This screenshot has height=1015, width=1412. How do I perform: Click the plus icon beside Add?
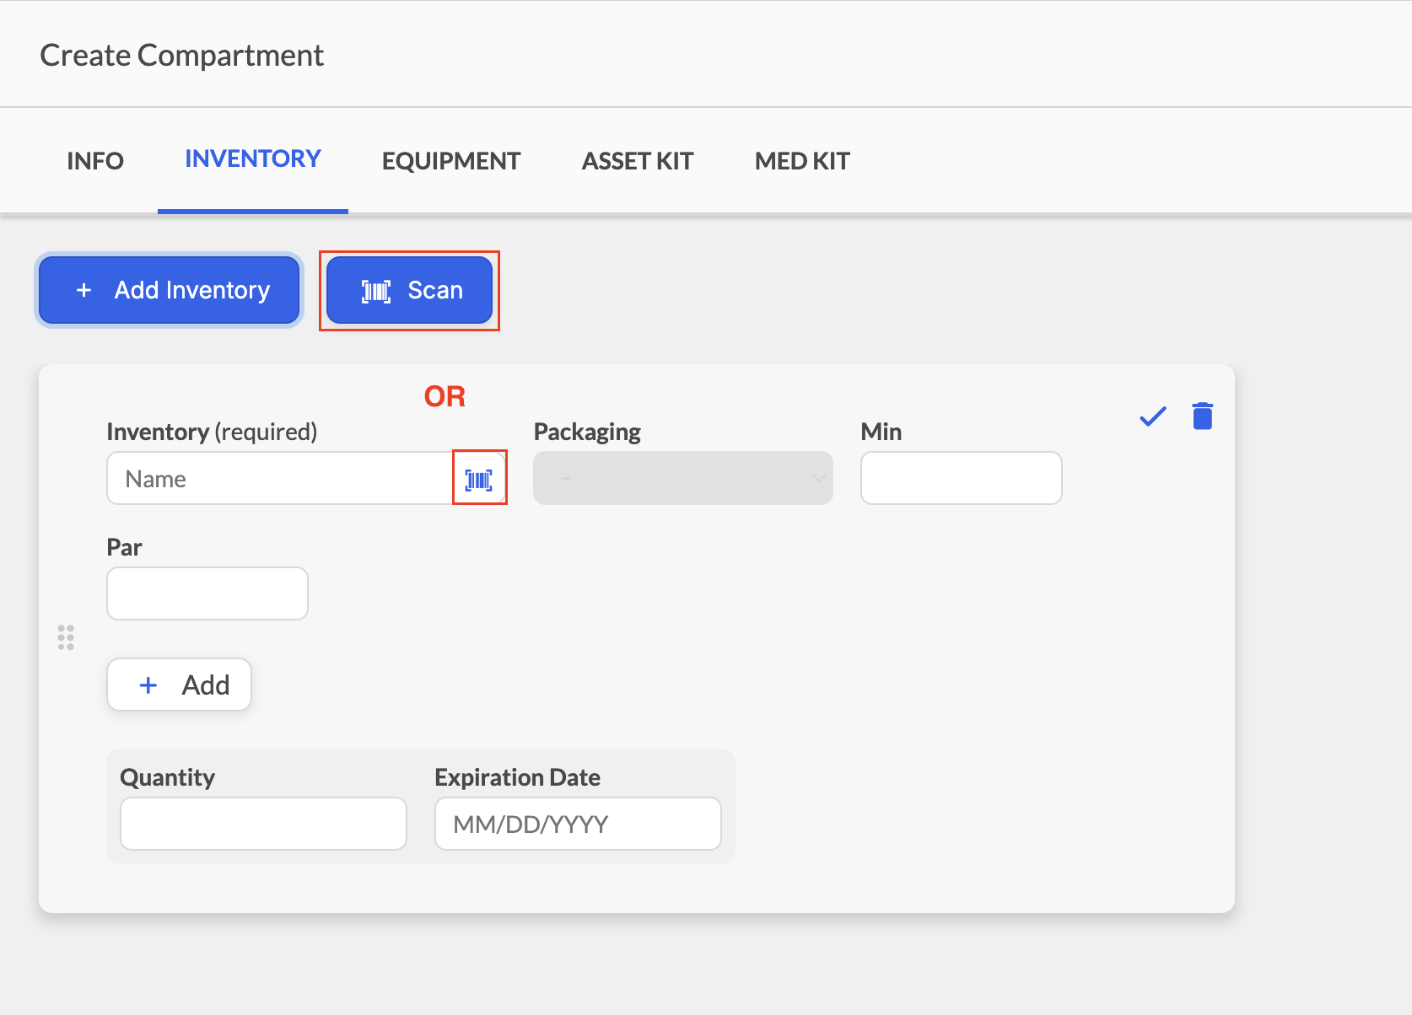[148, 685]
